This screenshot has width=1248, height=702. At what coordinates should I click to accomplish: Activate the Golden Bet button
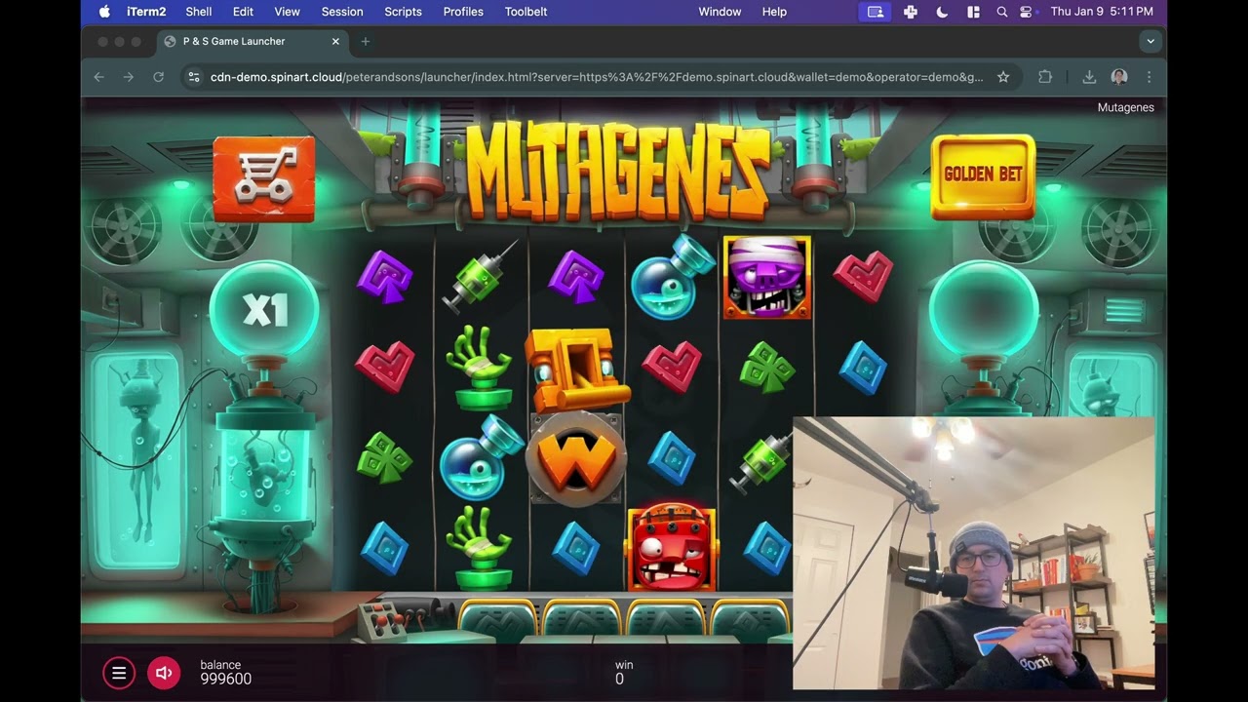pos(983,176)
